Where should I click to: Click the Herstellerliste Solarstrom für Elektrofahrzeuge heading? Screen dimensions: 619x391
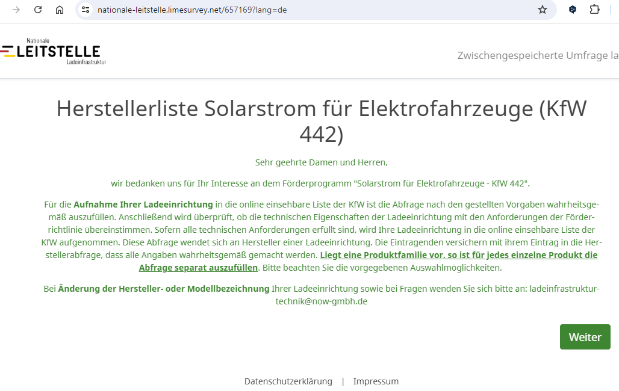(322, 121)
